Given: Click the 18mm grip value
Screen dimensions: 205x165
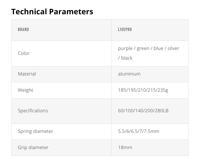Looking at the screenshot, I should [x=125, y=147].
